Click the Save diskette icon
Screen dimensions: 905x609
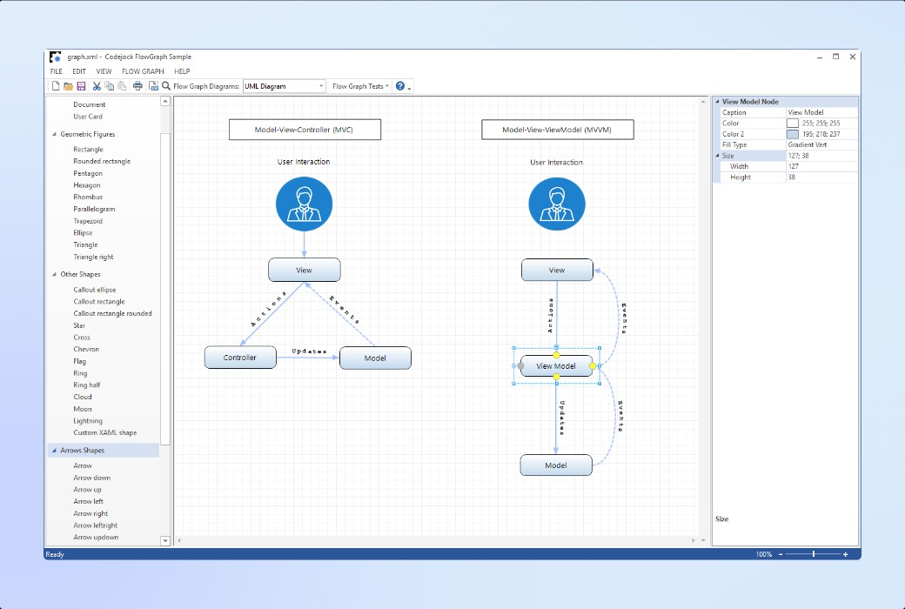tap(81, 86)
